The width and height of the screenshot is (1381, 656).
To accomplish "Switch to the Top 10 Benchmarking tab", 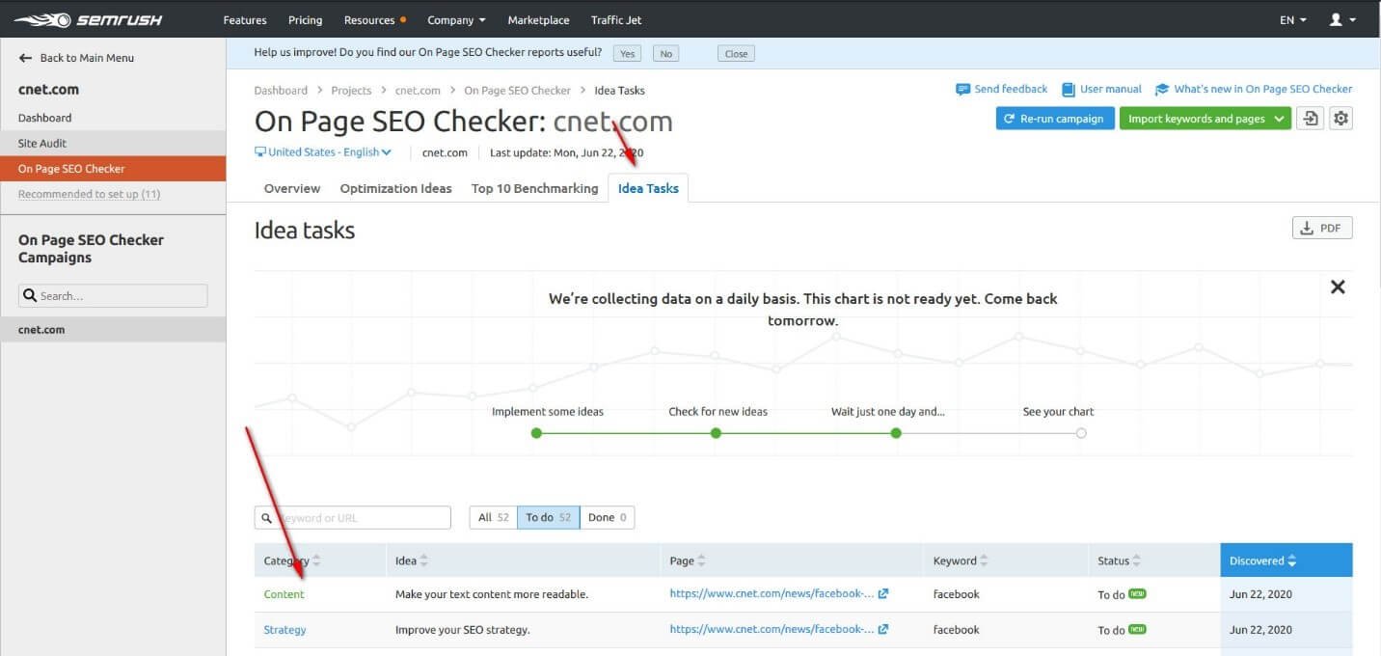I will (535, 188).
